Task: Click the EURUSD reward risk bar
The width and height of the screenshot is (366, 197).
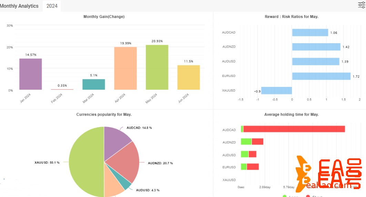Action: coord(321,76)
